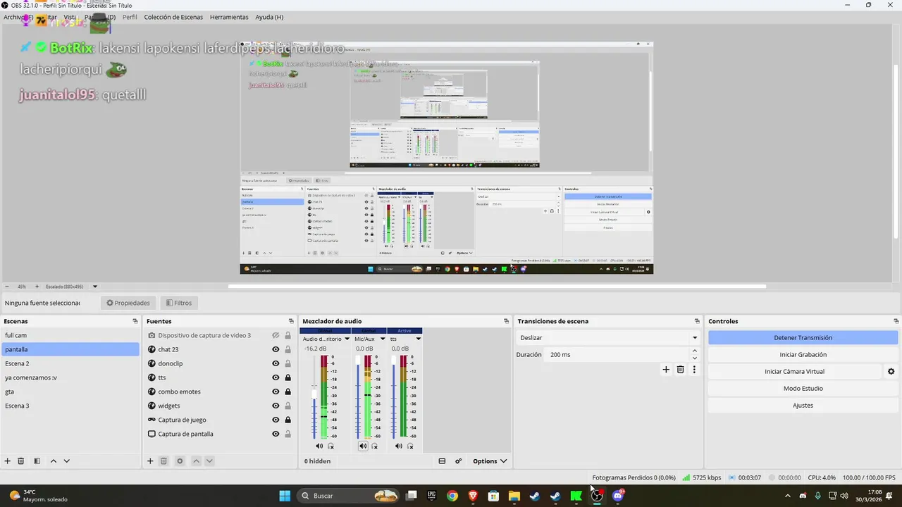Select the full cam scene
The height and width of the screenshot is (507, 902).
70,335
